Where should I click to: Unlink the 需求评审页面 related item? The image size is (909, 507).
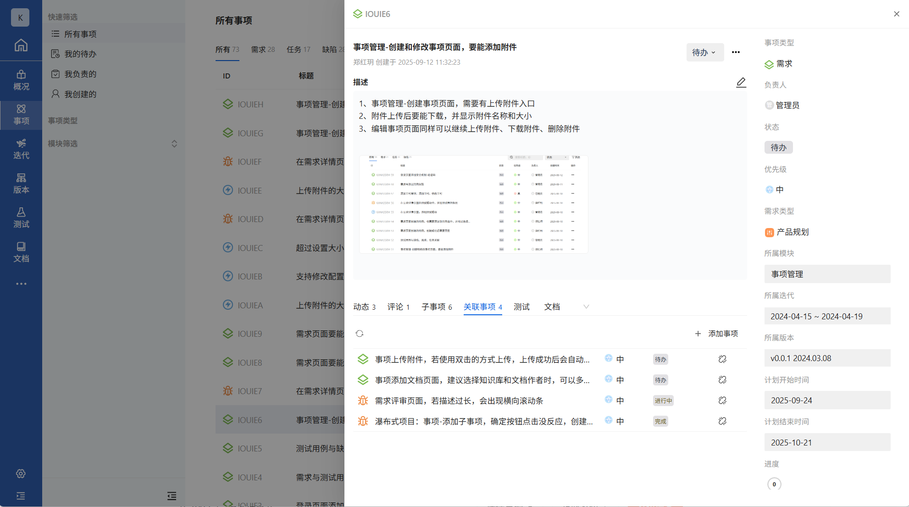click(x=722, y=401)
